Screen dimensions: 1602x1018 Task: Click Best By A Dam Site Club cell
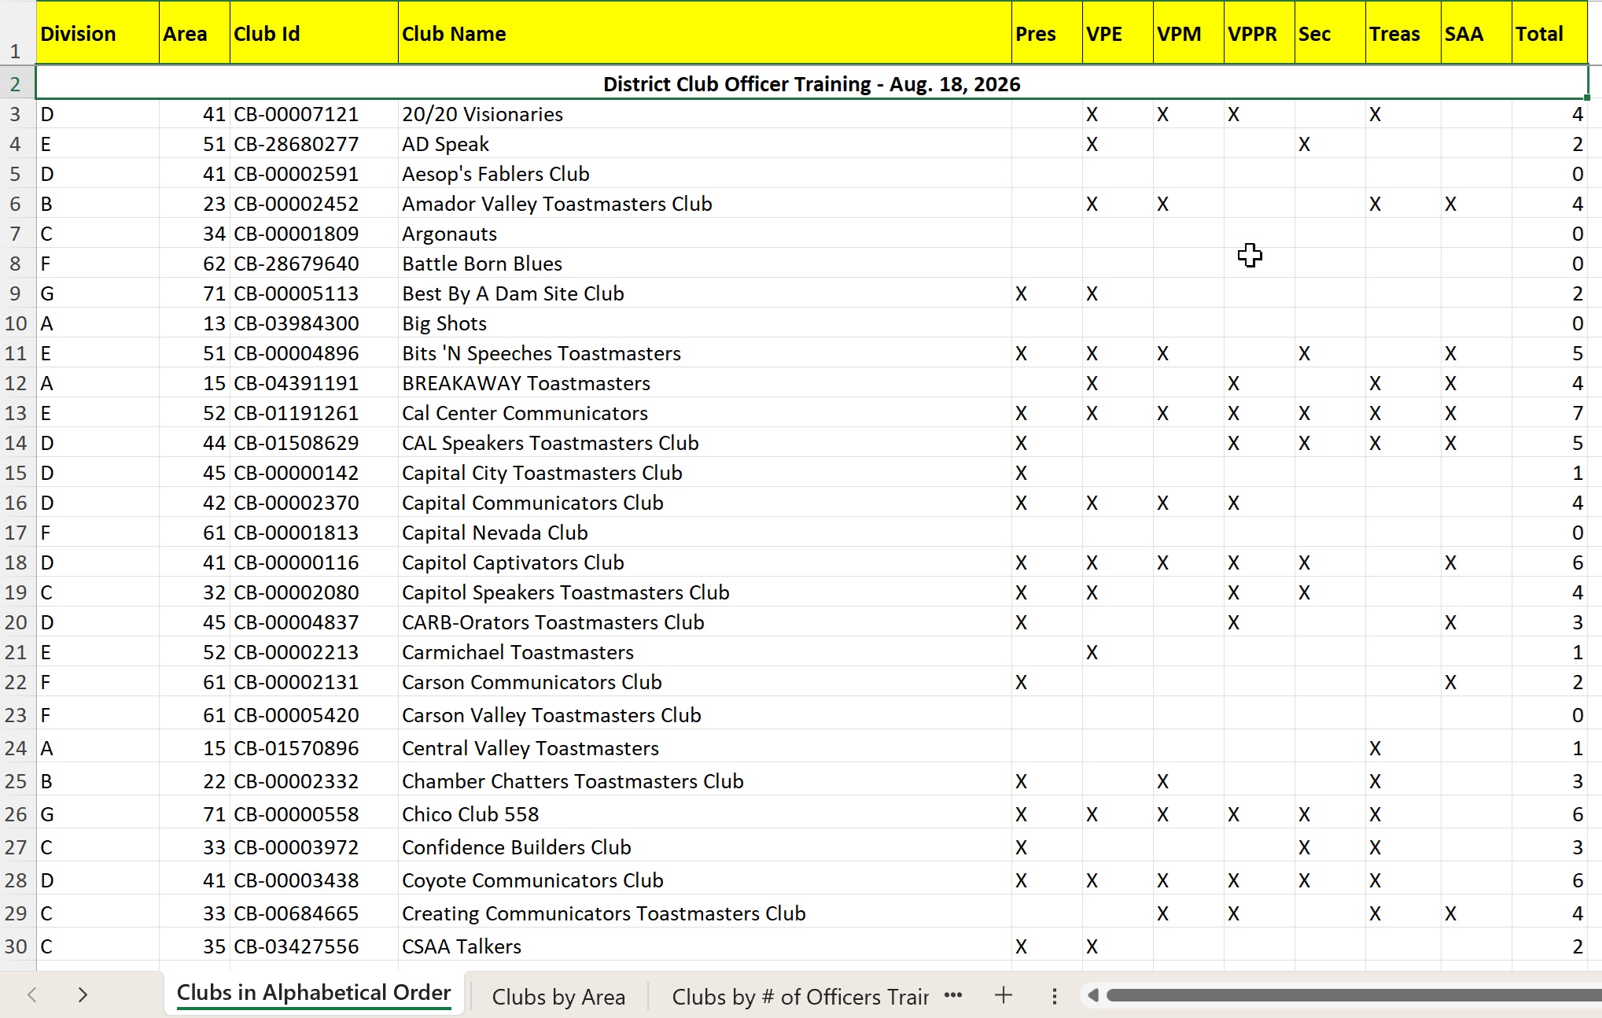[705, 293]
